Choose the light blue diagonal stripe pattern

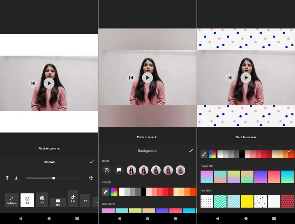234,201
